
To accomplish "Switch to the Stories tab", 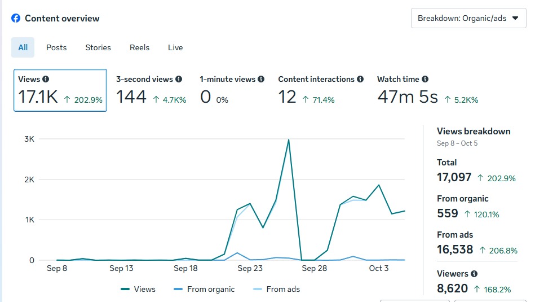I will tap(98, 47).
